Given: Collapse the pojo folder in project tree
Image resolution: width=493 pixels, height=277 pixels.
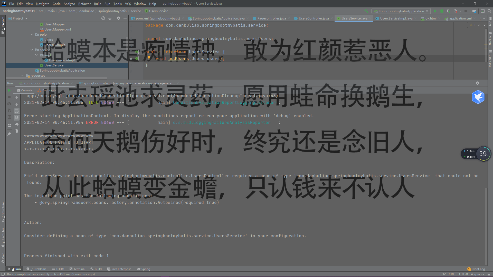Looking at the screenshot, I should [32, 34].
